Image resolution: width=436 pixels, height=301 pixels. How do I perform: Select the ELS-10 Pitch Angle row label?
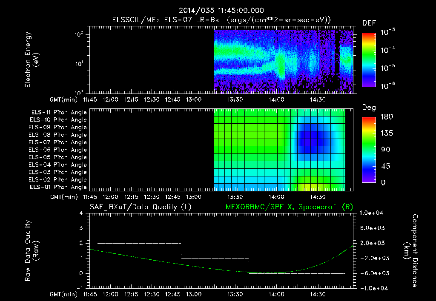click(58, 120)
